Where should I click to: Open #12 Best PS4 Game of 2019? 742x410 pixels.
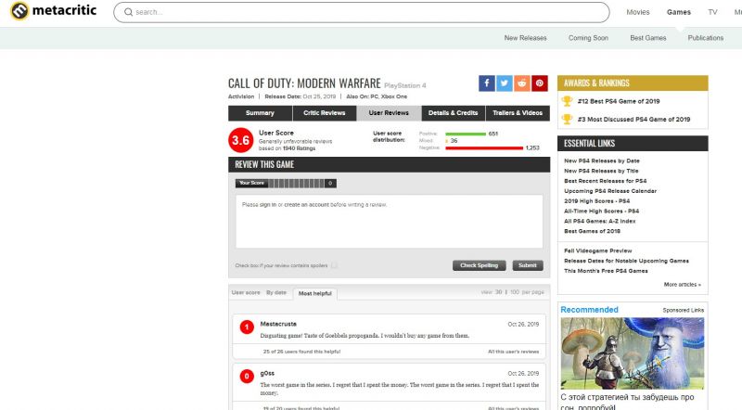619,101
